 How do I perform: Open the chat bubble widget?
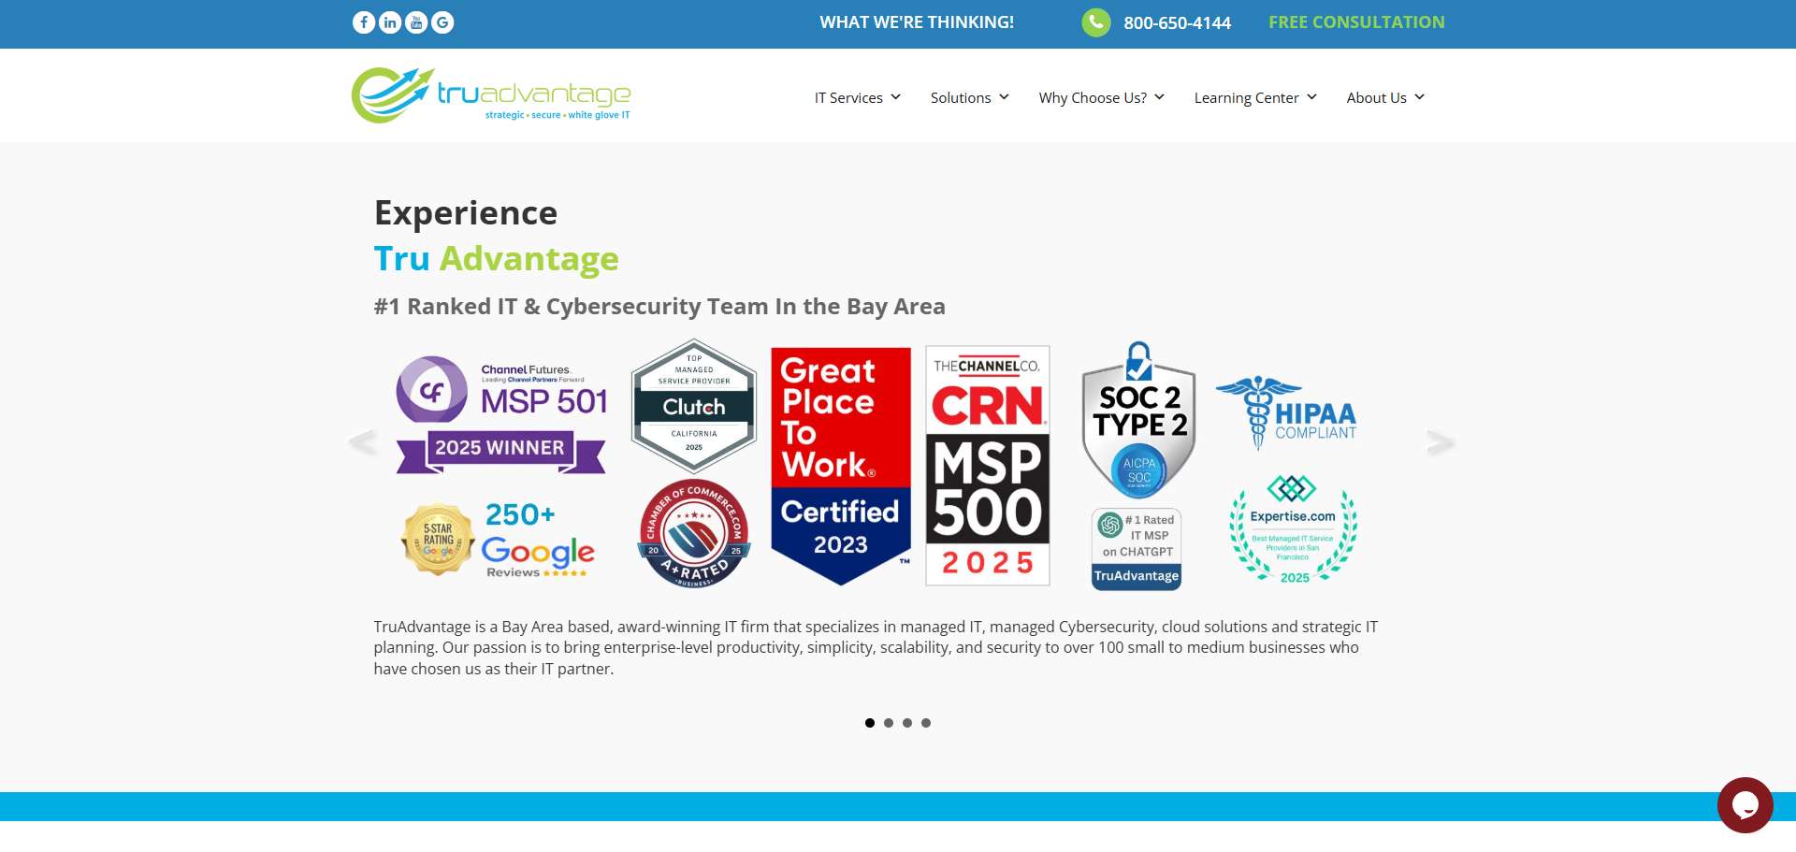pyautogui.click(x=1745, y=804)
